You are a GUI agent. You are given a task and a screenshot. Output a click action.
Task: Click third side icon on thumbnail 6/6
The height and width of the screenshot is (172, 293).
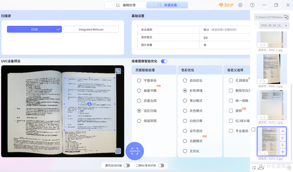283,145
